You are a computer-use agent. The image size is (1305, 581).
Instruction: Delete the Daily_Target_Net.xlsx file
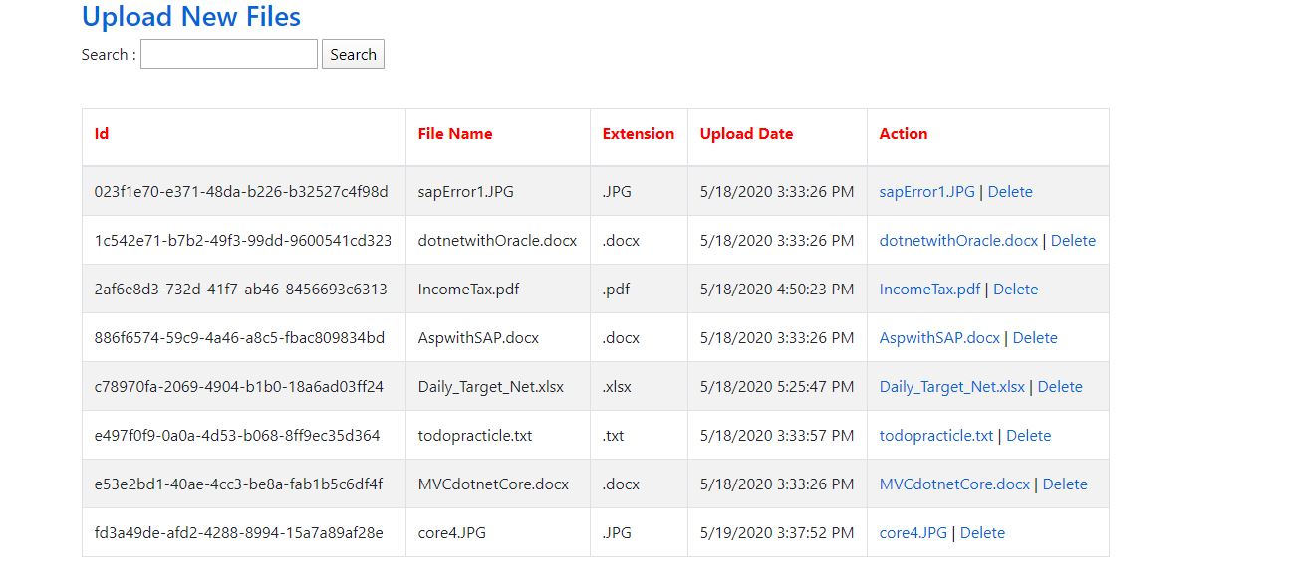[1060, 386]
